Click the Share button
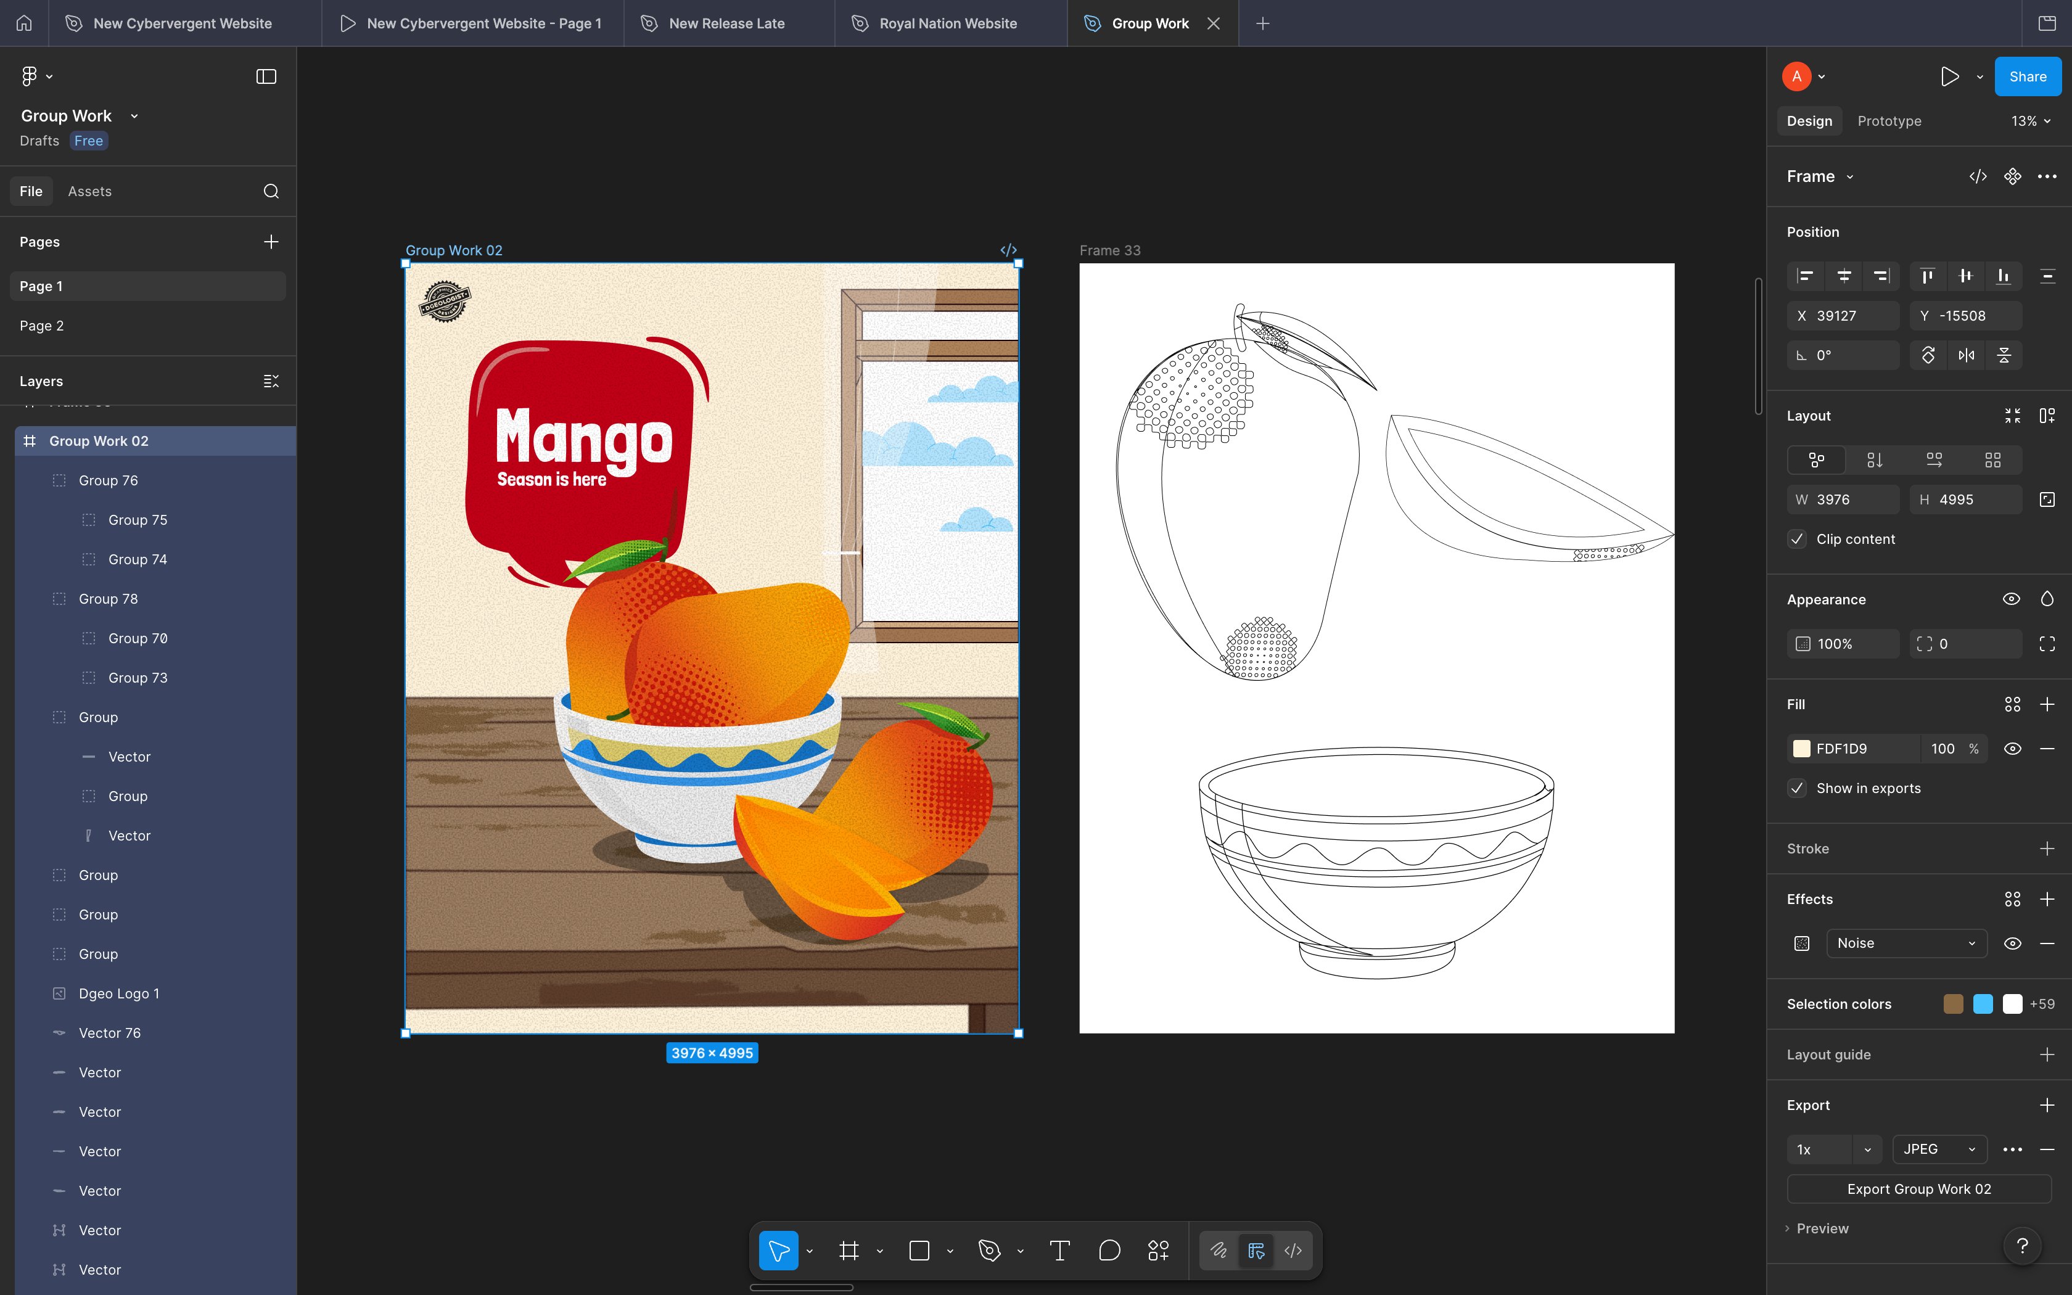This screenshot has height=1295, width=2072. 2026,76
